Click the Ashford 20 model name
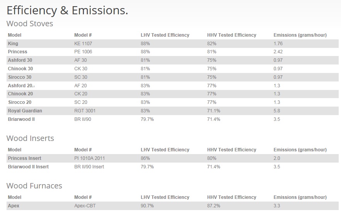341x212 pixels. (20, 86)
